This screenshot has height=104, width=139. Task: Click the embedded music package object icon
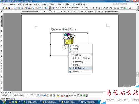(x=69, y=38)
